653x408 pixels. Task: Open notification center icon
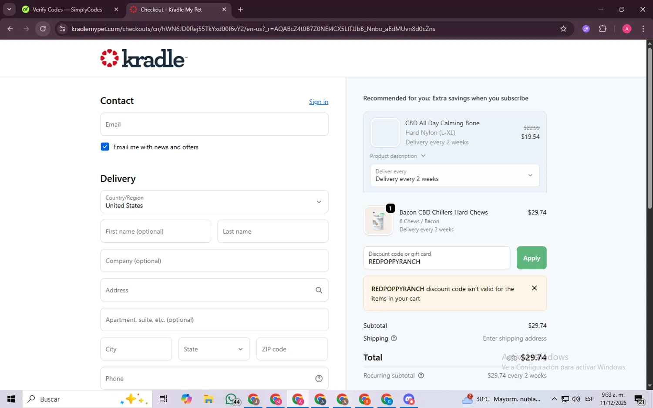(x=640, y=399)
